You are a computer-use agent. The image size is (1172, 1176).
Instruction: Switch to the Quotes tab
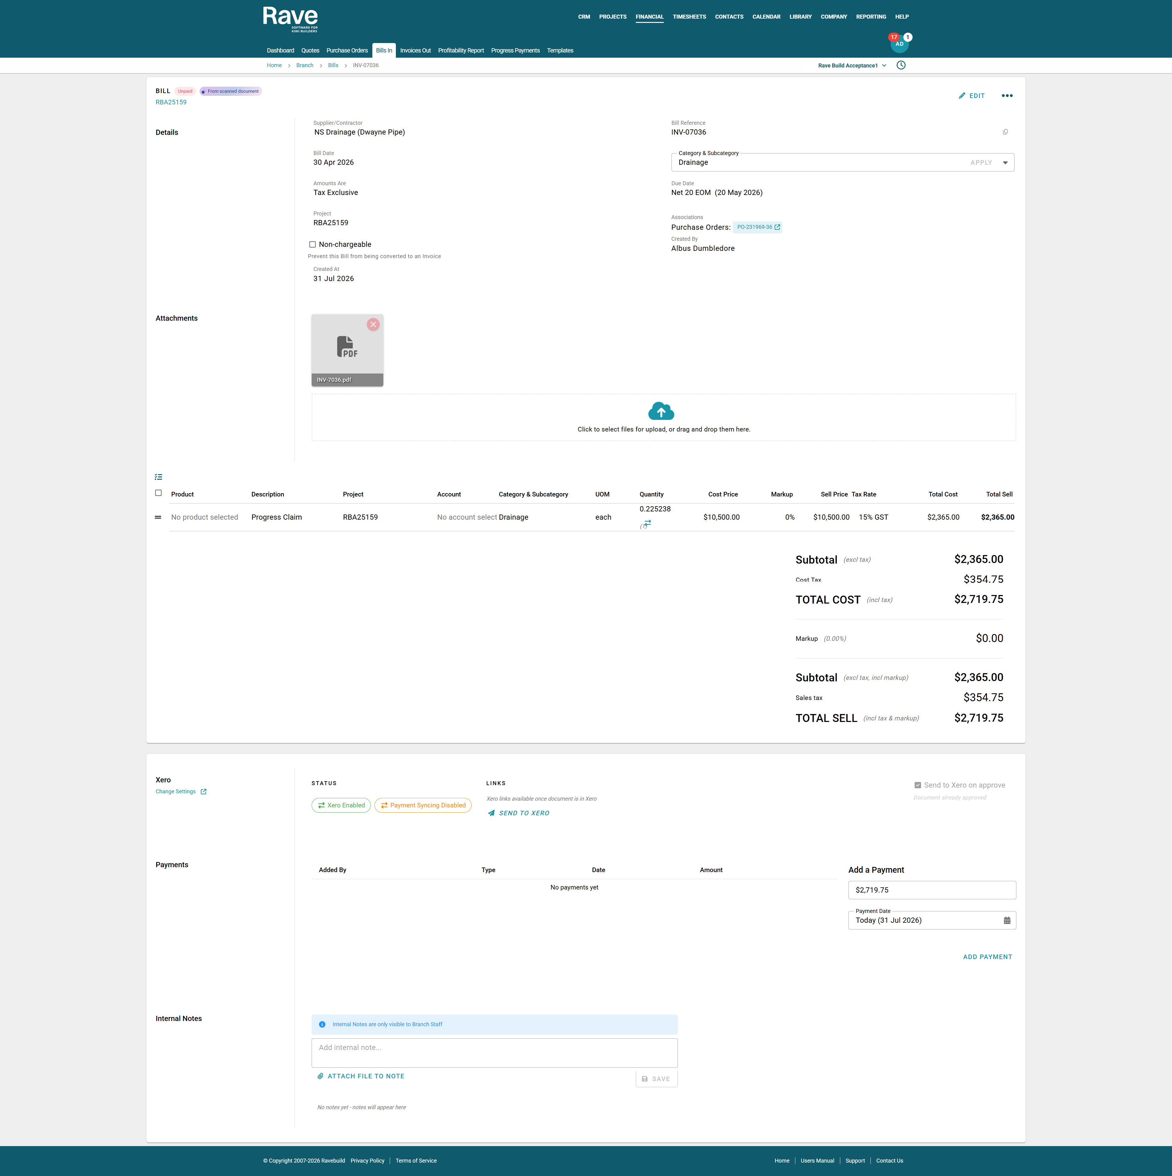coord(310,51)
